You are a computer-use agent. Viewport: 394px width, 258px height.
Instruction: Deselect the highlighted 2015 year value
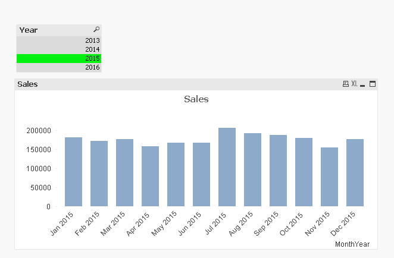coord(59,58)
